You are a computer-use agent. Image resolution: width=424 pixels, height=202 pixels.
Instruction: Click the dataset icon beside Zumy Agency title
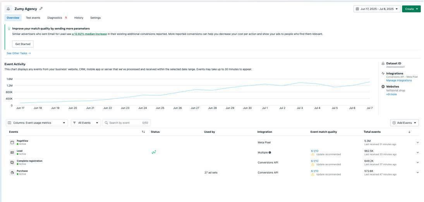coord(9,9)
